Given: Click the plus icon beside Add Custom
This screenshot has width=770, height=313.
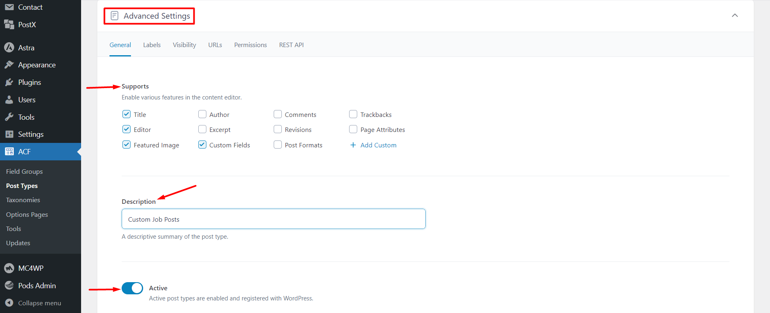Looking at the screenshot, I should (x=353, y=145).
